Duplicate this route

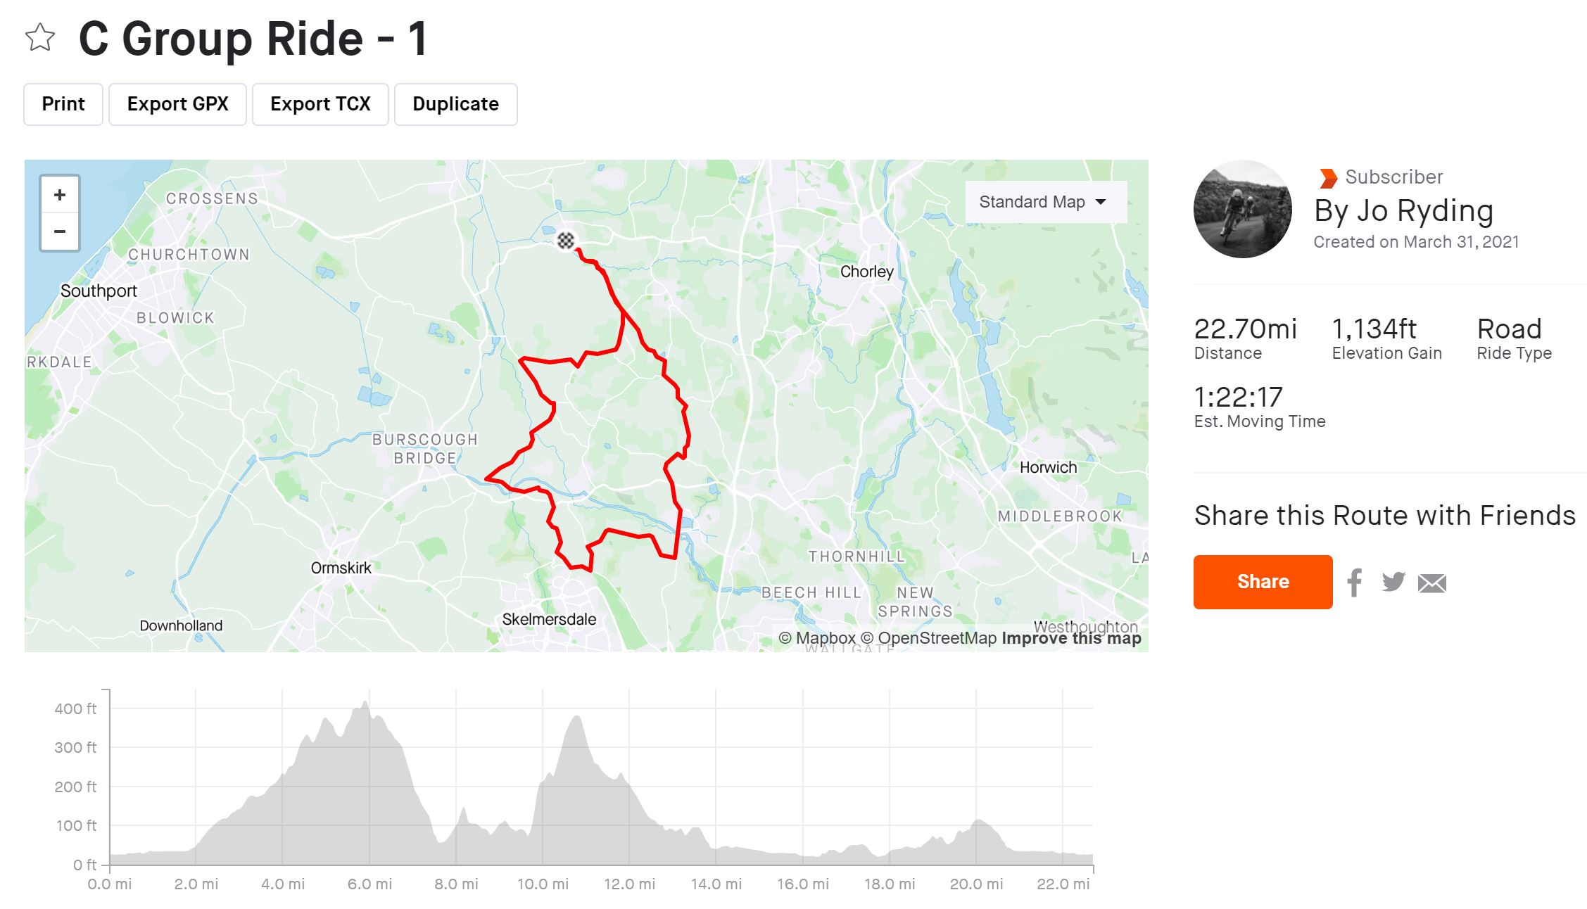coord(455,104)
